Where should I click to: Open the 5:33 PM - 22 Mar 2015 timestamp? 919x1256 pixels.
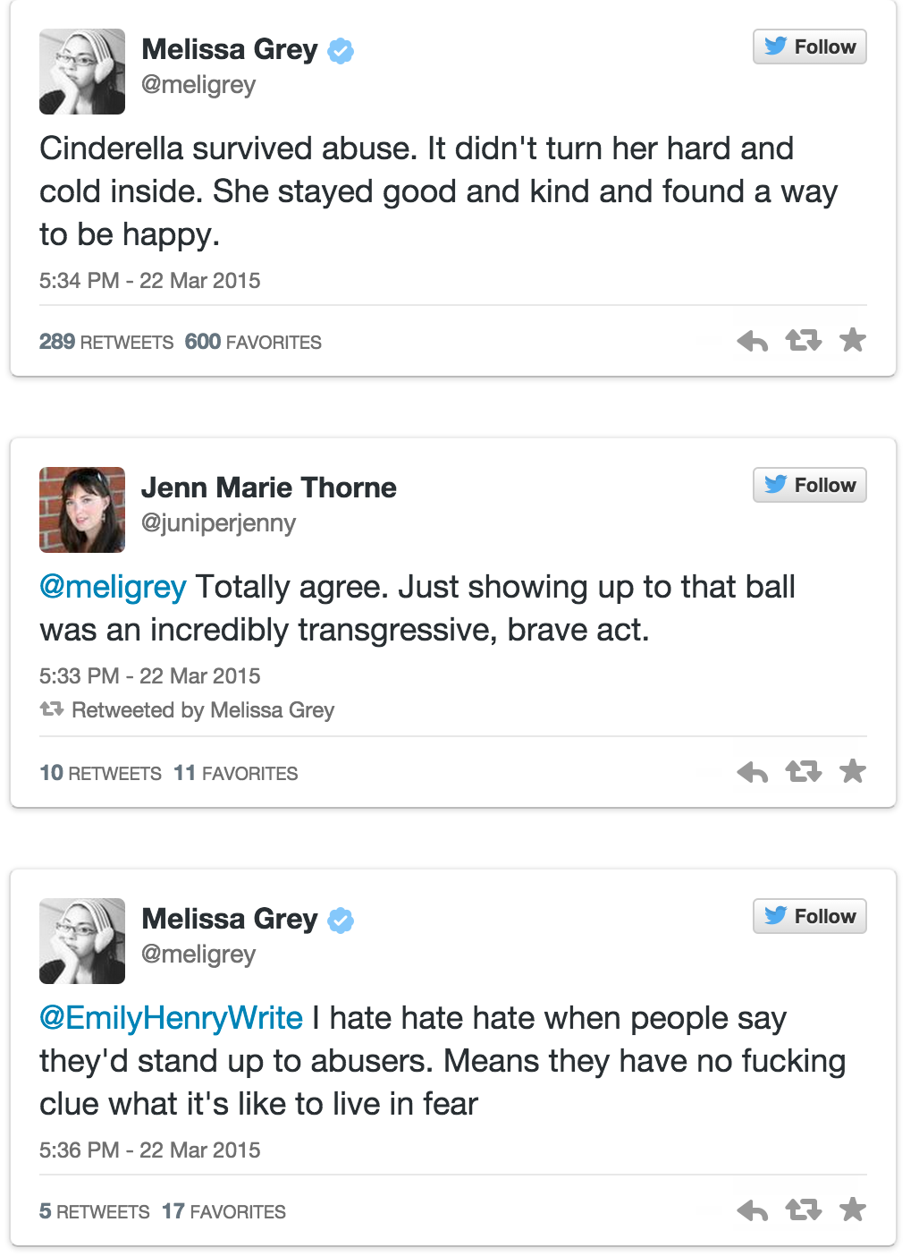click(149, 676)
